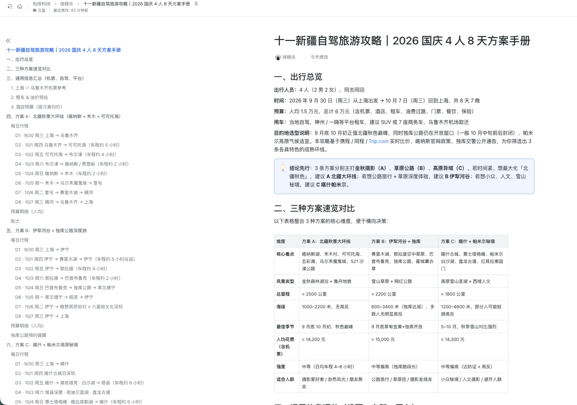
Task: Go to 三、通用信息汇总 outline entry
Action: click(45, 78)
